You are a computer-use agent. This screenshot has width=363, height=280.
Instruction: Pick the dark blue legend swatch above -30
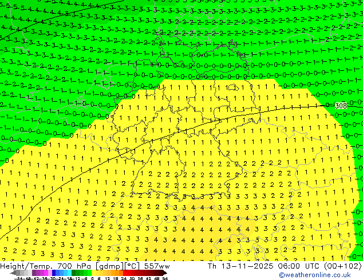tap(54, 273)
